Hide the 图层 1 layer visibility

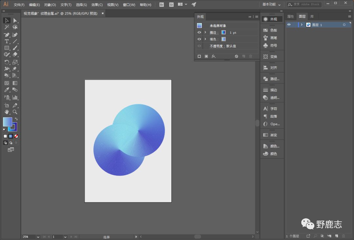click(289, 25)
